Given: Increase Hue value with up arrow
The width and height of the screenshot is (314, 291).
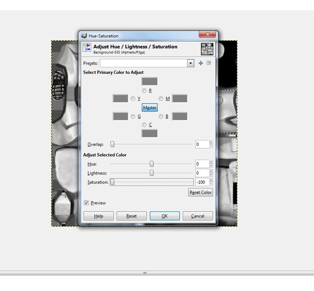Looking at the screenshot, I should pos(211,162).
